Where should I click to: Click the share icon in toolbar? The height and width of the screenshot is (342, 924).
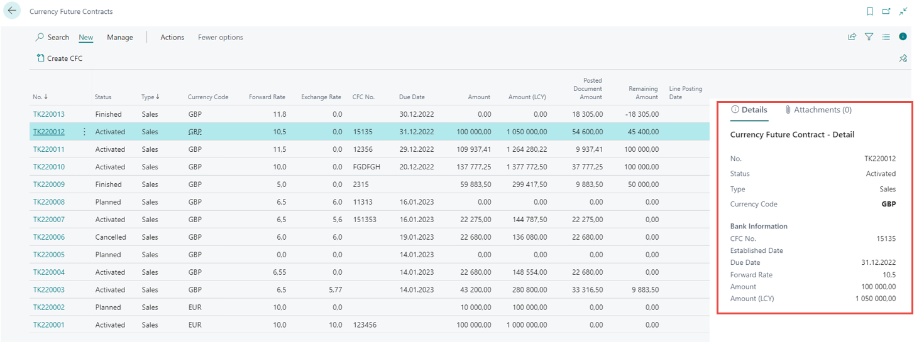tap(852, 37)
